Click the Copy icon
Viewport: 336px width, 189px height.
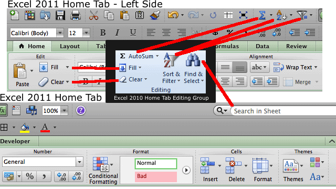tap(109, 15)
